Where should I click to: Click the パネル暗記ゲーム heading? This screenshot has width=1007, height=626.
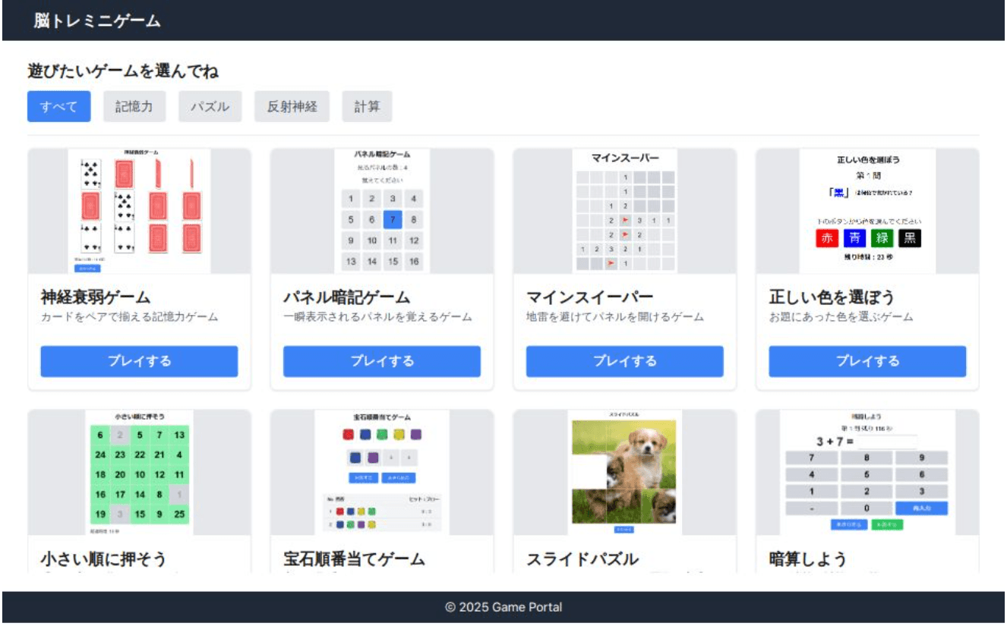coord(346,297)
